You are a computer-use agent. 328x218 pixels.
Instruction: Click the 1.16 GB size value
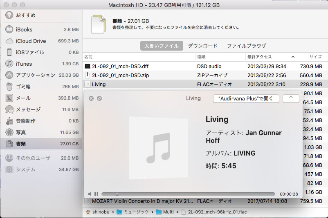click(x=313, y=192)
